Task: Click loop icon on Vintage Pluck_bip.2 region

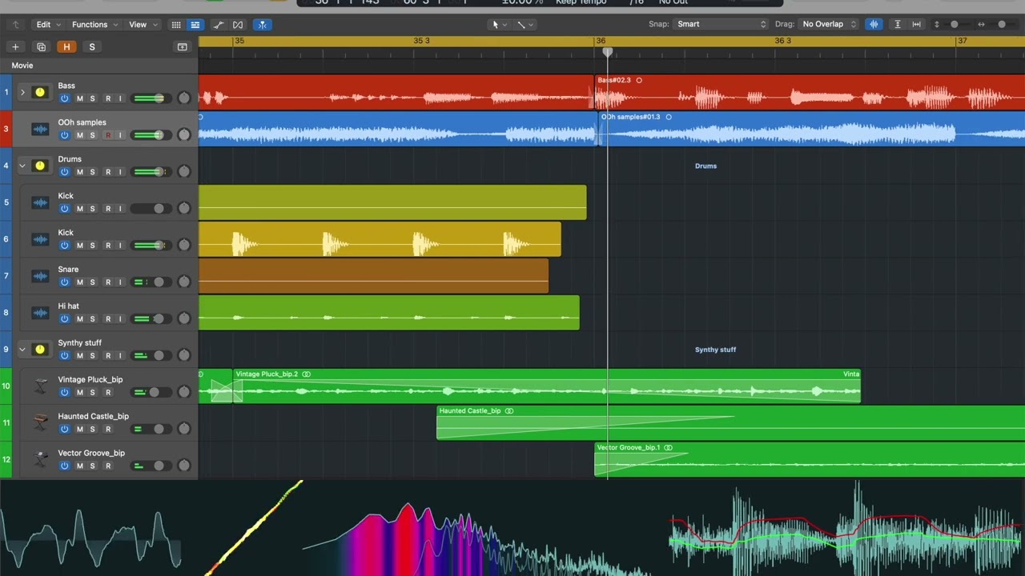Action: click(x=306, y=374)
